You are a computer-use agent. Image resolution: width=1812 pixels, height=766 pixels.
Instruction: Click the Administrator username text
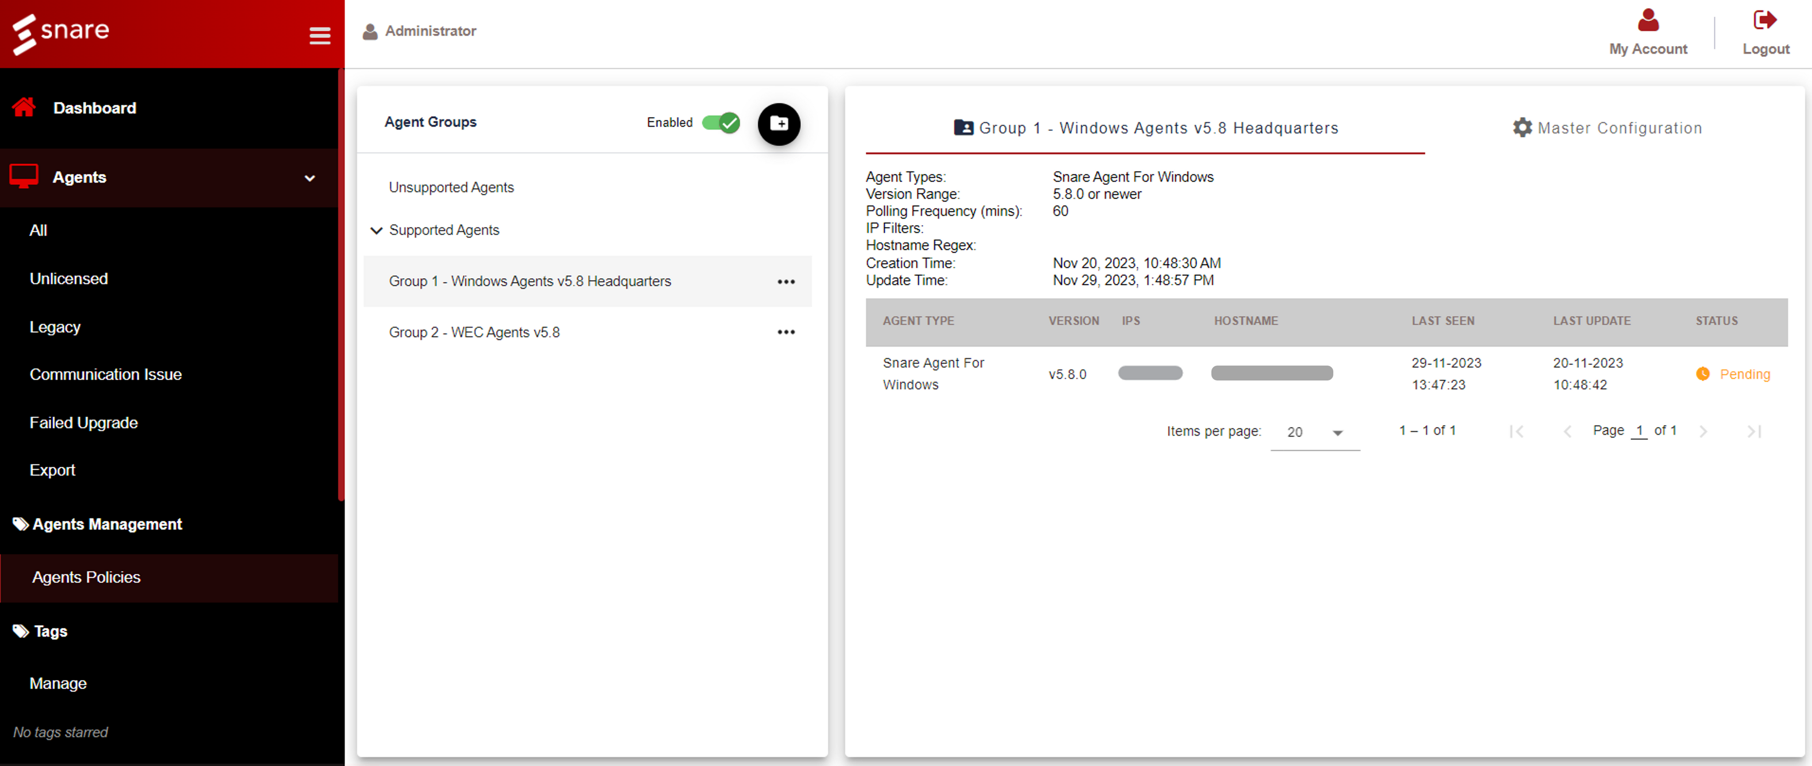pyautogui.click(x=430, y=31)
